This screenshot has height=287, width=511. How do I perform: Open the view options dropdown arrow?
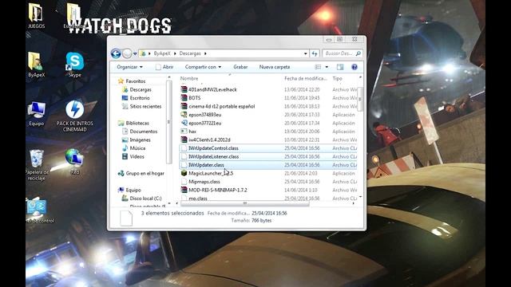327,67
